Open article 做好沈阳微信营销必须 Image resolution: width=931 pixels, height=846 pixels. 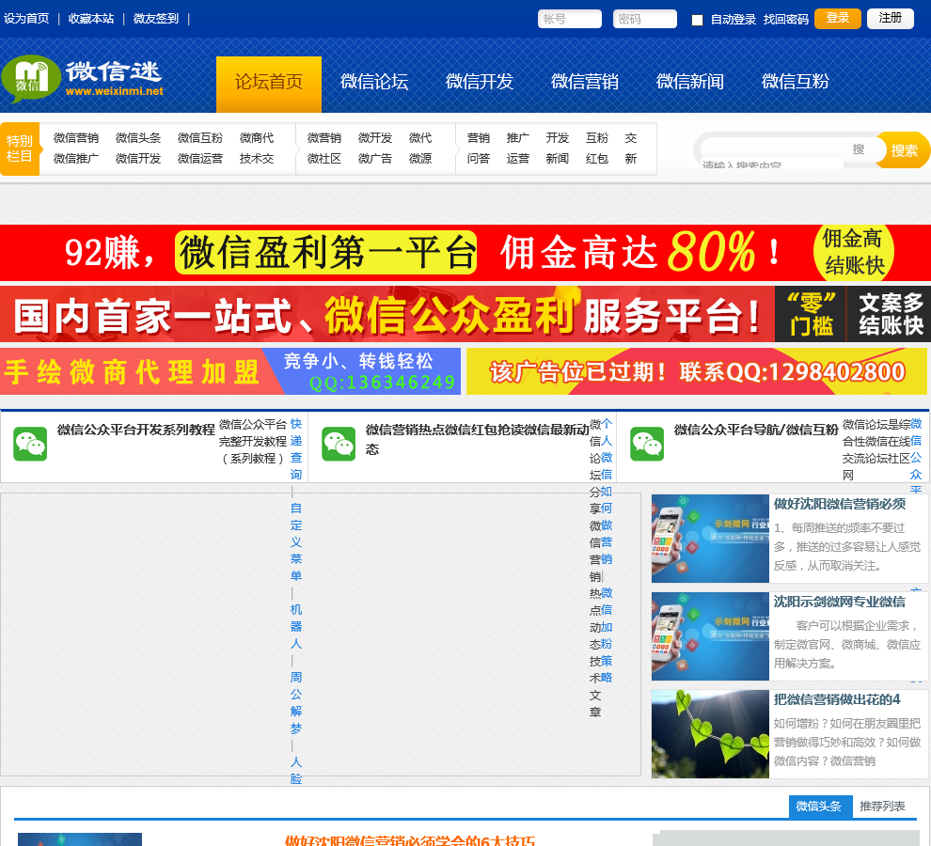click(840, 504)
